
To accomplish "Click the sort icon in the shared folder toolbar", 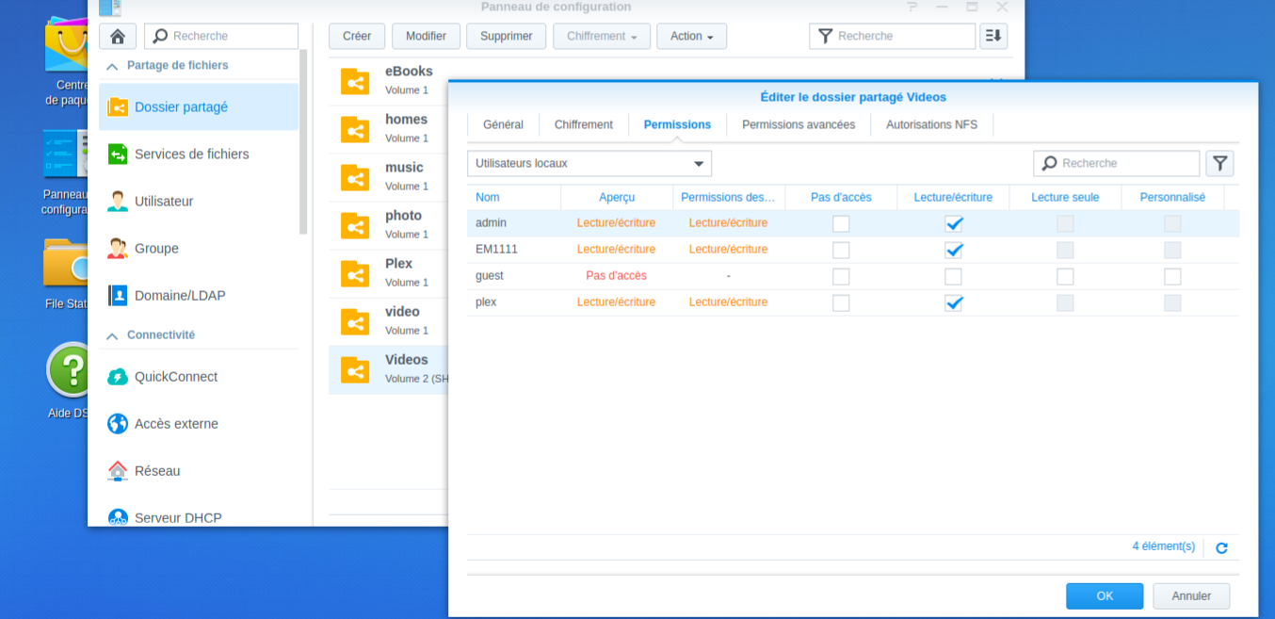I will (x=993, y=36).
